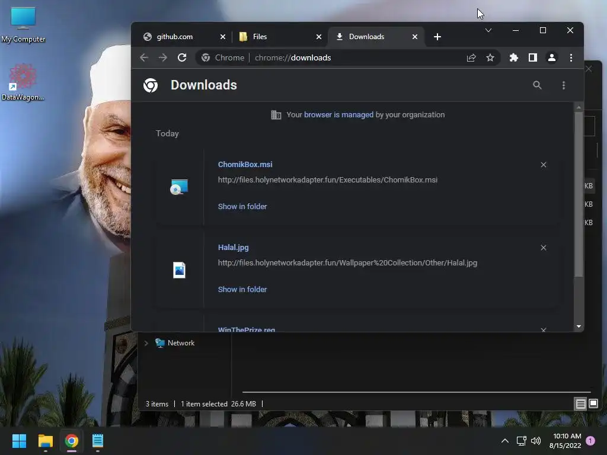
Task: Open the DataWagon desktop shortcut
Action: click(23, 82)
